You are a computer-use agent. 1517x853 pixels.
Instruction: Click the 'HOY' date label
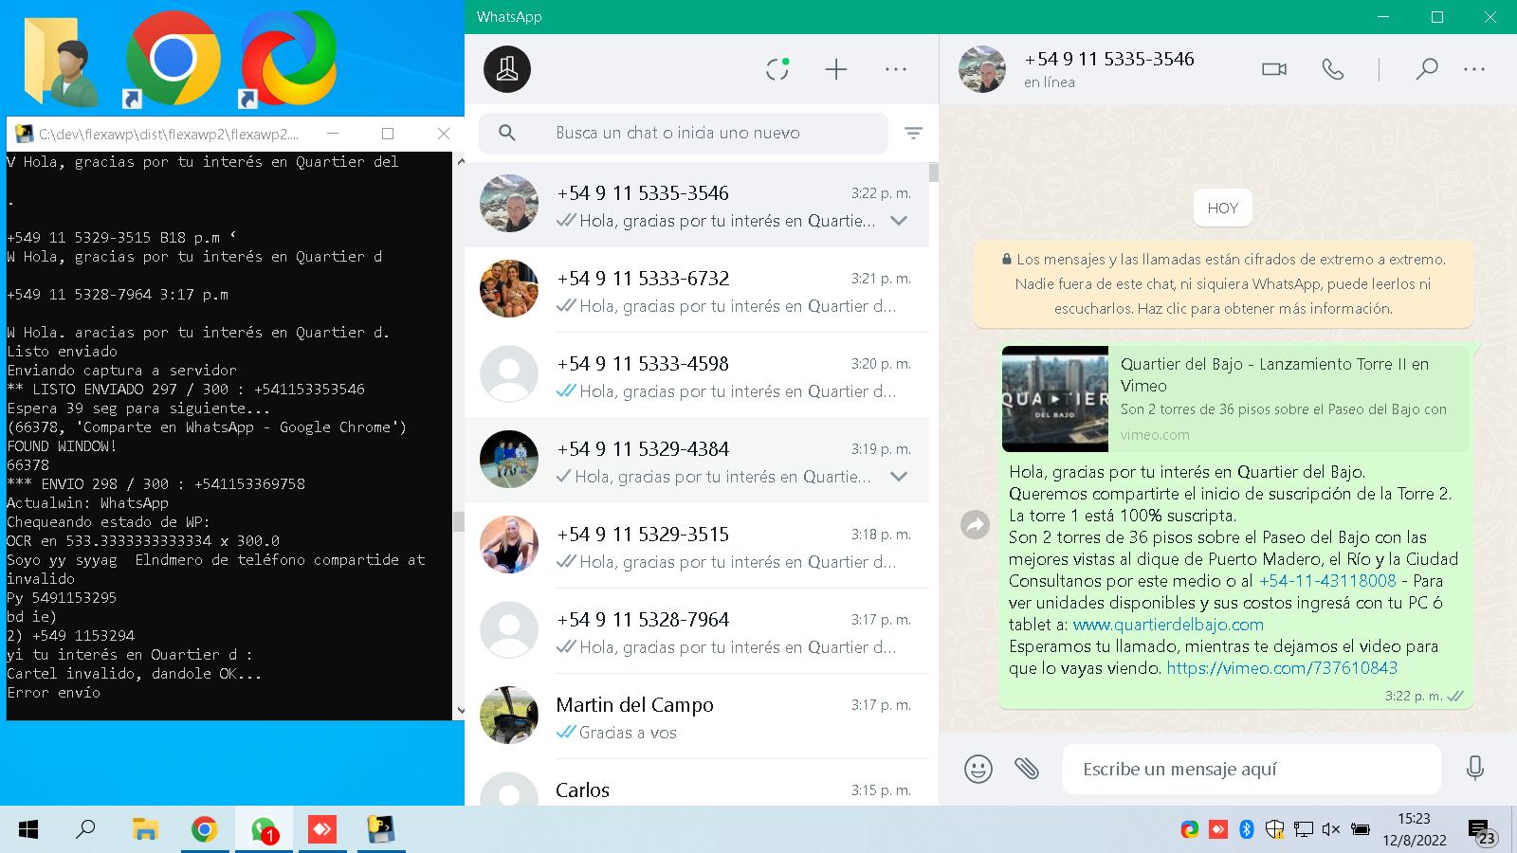1223,209
